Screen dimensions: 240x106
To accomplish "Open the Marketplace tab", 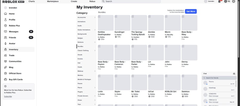I will click(x=53, y=1).
